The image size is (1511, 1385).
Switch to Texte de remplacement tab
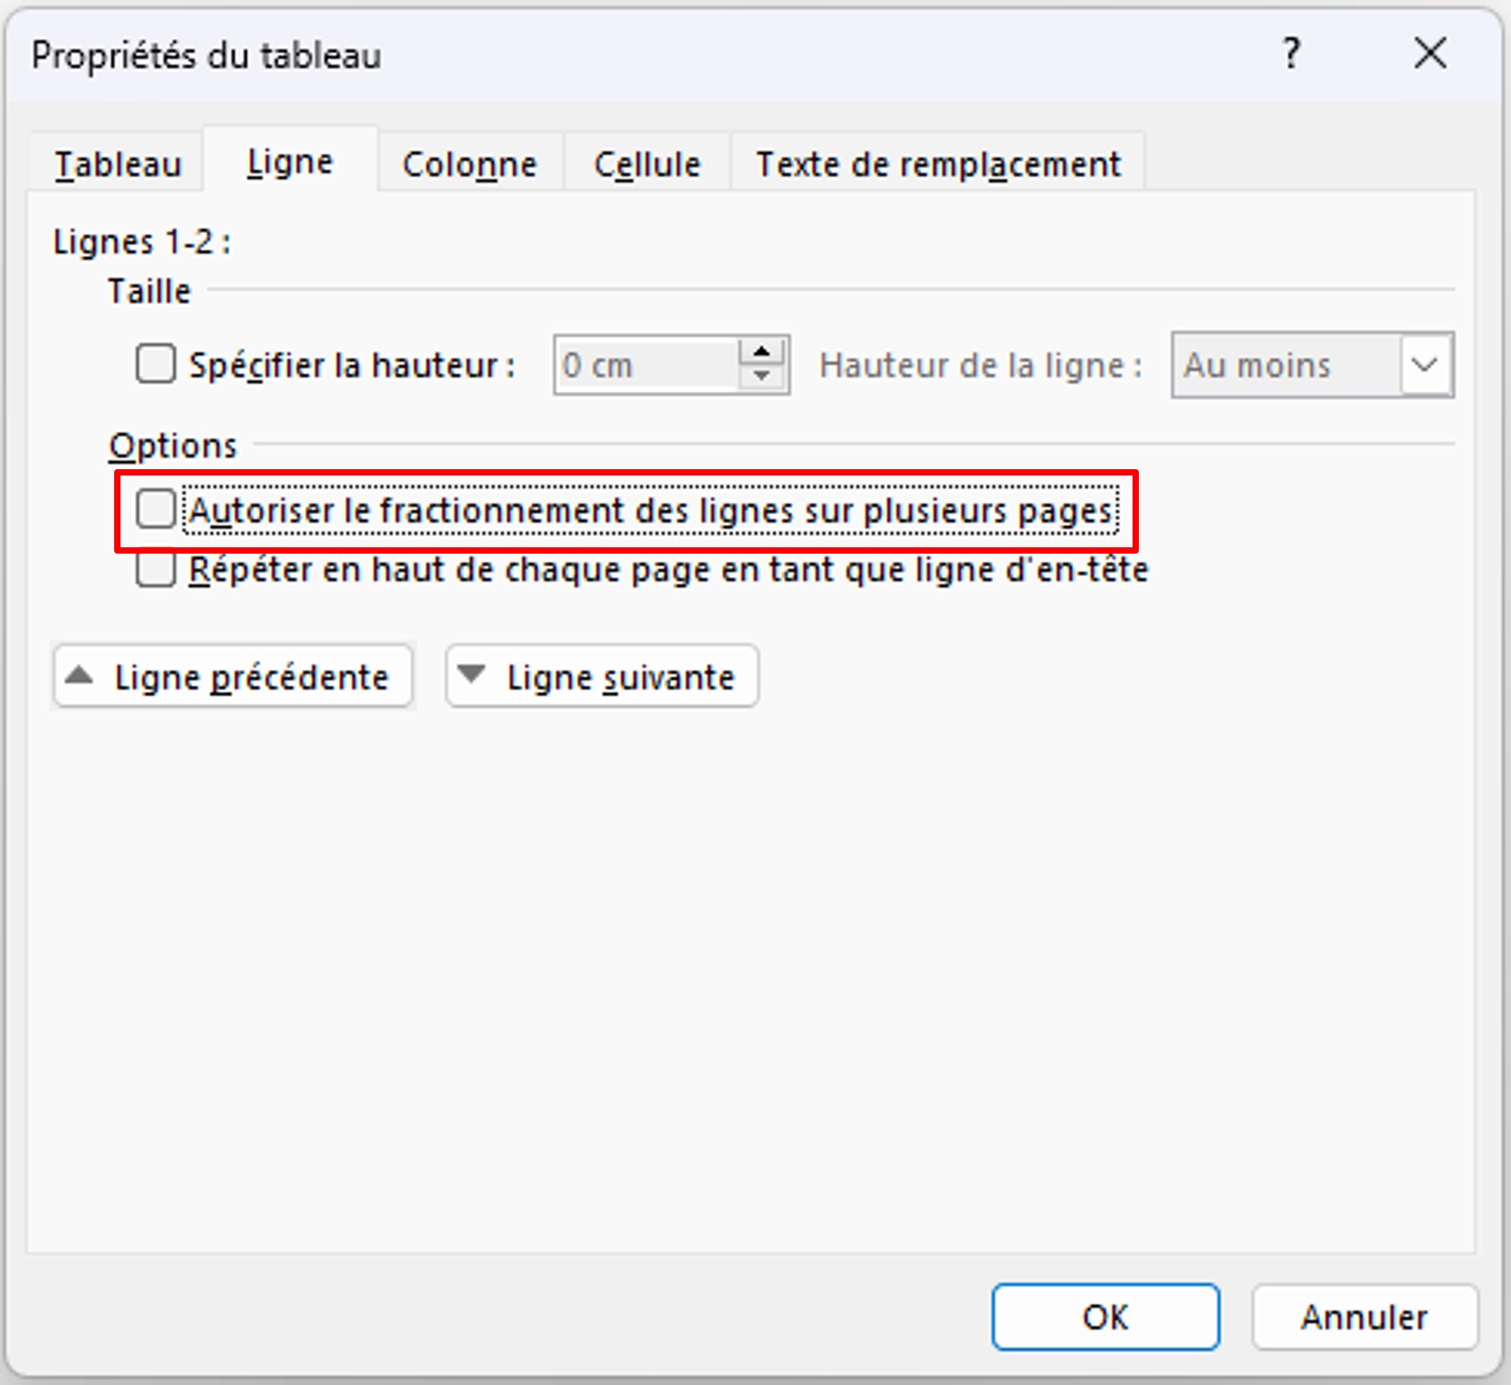coord(938,164)
